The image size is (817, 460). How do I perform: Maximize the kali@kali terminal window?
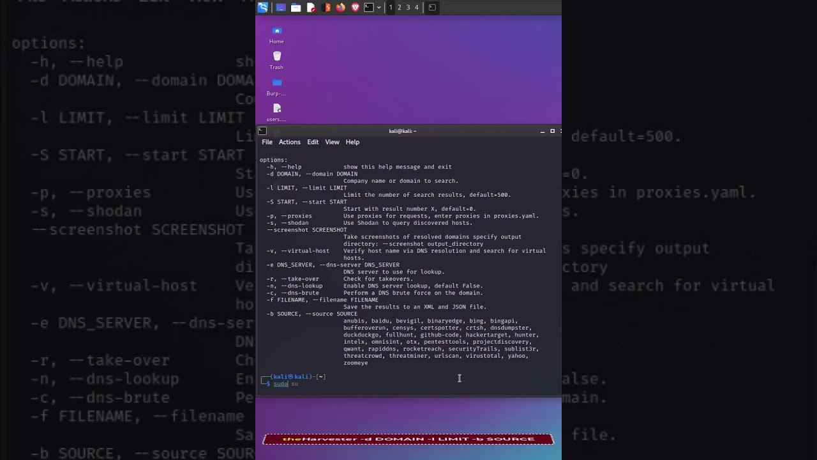552,131
